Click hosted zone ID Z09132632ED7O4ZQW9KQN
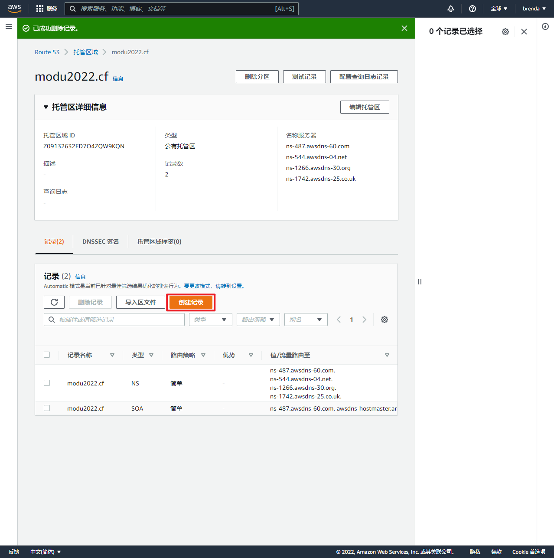The image size is (554, 558). coord(84,146)
